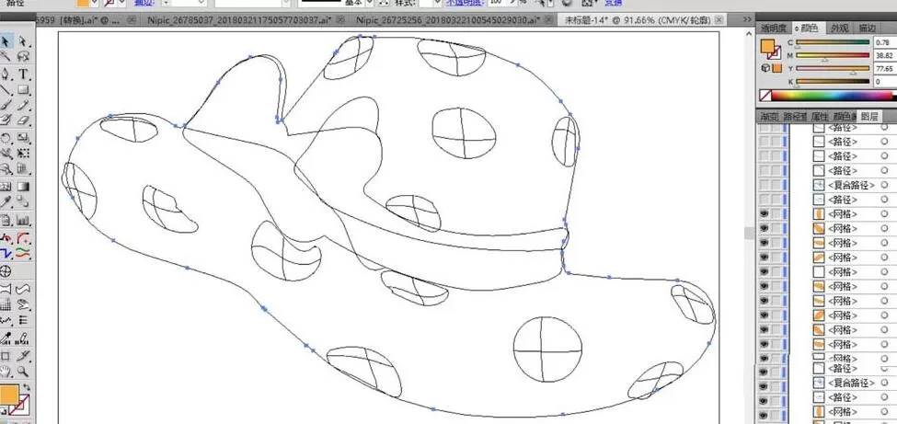Switch to the 颜色 panel tab

pos(807,28)
